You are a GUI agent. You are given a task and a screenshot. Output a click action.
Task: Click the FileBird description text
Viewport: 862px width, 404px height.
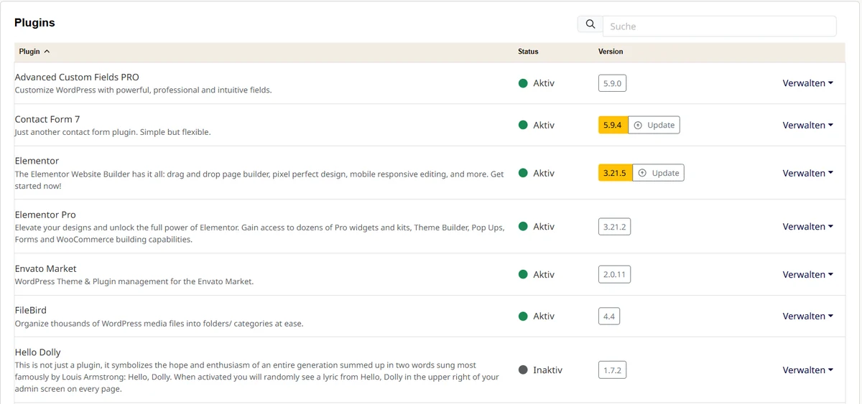coord(159,324)
